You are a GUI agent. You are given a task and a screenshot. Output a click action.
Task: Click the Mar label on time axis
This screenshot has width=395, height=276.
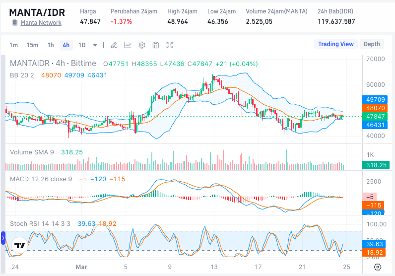(81, 267)
